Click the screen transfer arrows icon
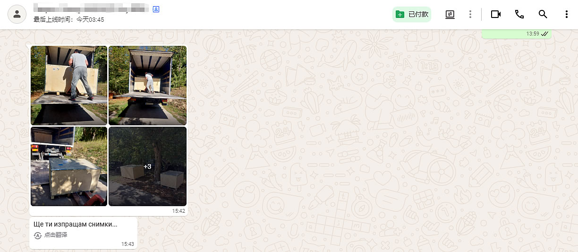 [x=450, y=14]
